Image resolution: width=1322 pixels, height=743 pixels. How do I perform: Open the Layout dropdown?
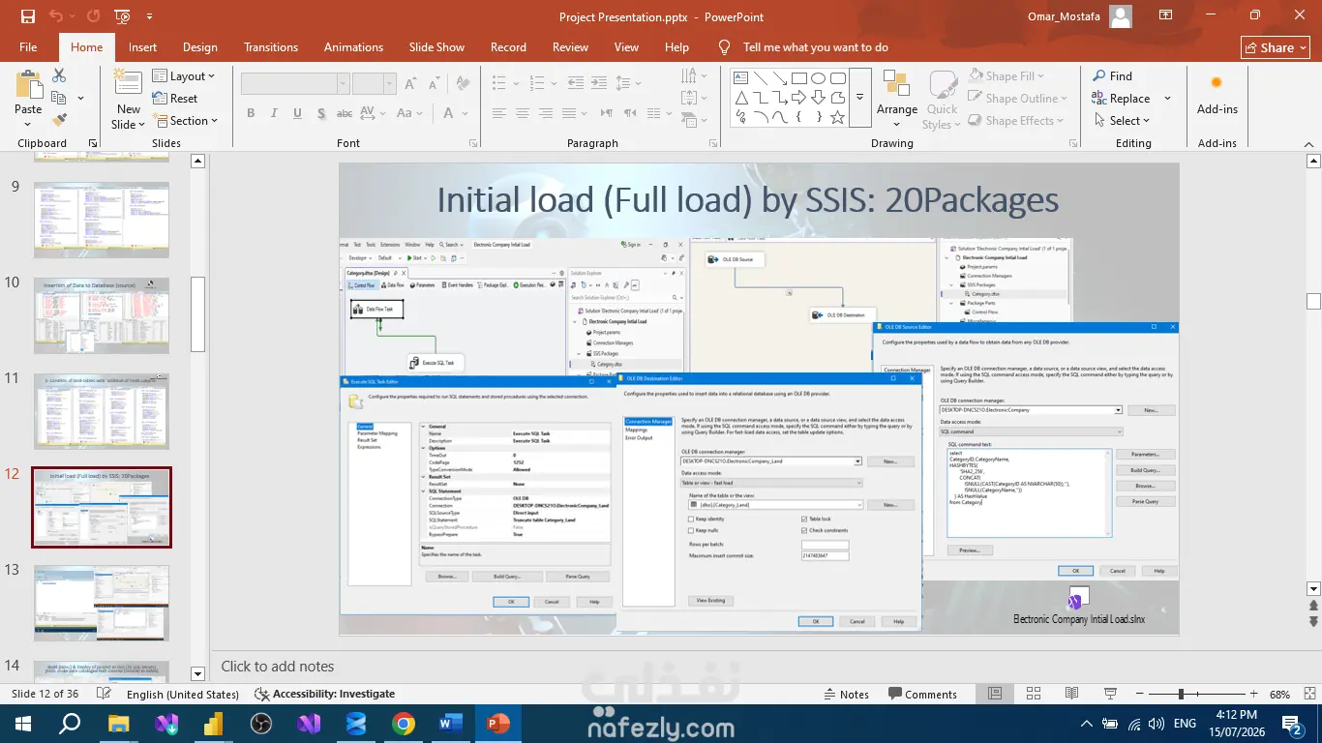point(184,76)
